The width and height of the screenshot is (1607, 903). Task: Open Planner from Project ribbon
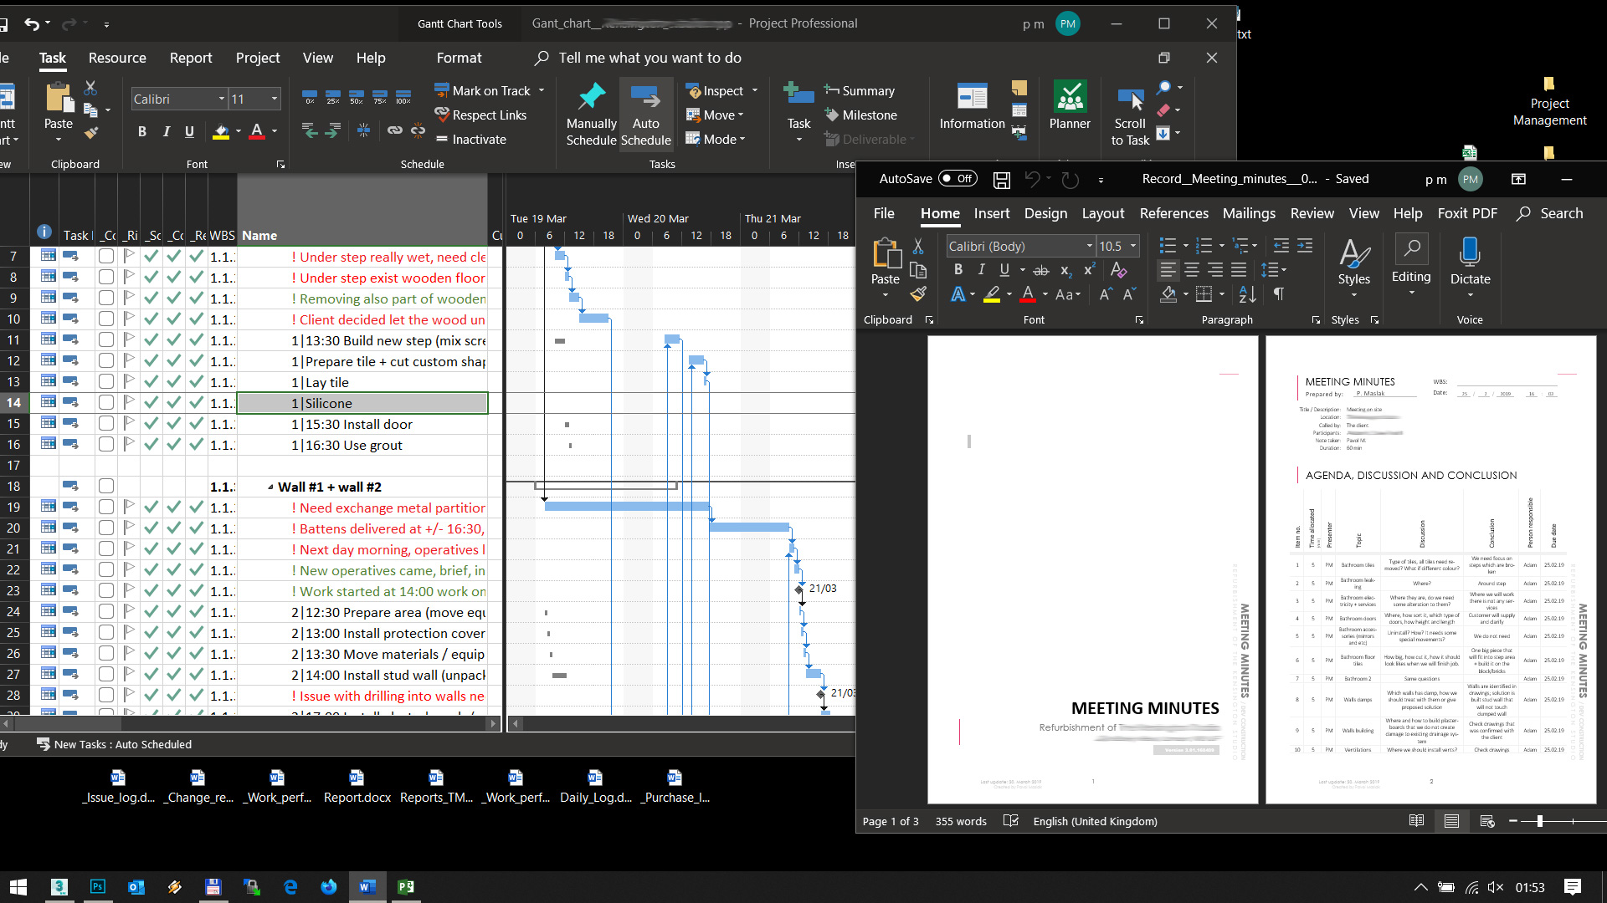pyautogui.click(x=1070, y=106)
